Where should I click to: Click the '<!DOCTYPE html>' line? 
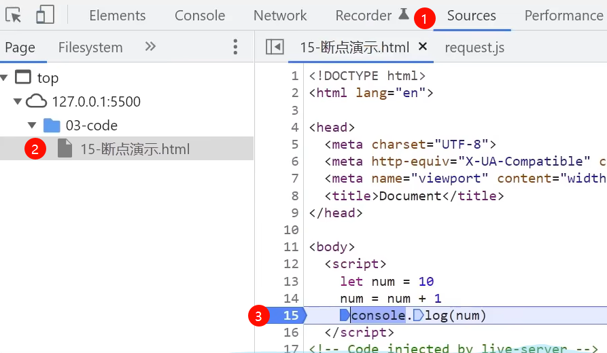coord(367,76)
